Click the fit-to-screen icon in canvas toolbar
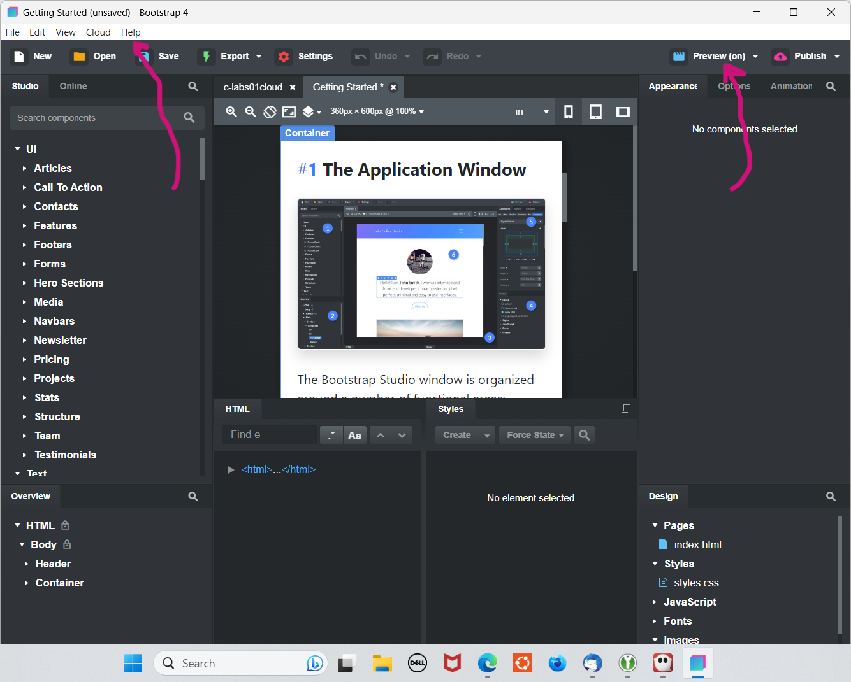 [x=289, y=111]
